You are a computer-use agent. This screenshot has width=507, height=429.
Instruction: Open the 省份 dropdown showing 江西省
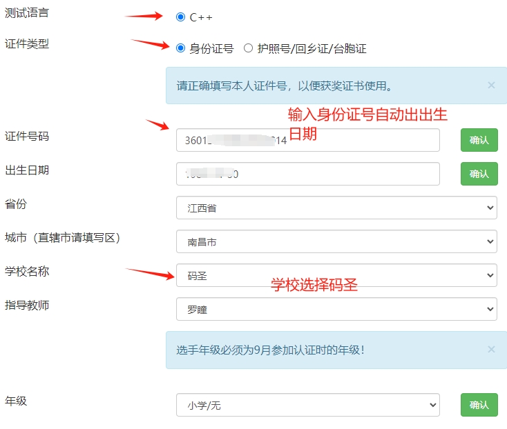point(336,208)
